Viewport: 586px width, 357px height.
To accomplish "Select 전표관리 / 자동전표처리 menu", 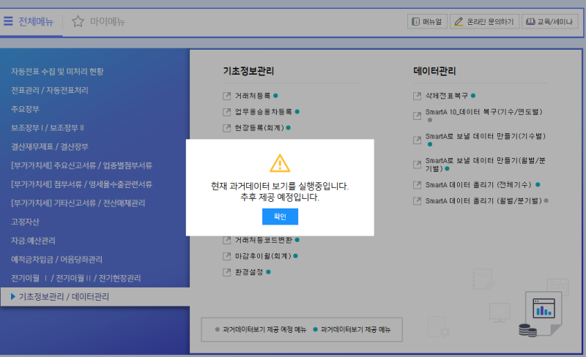I will (x=50, y=91).
